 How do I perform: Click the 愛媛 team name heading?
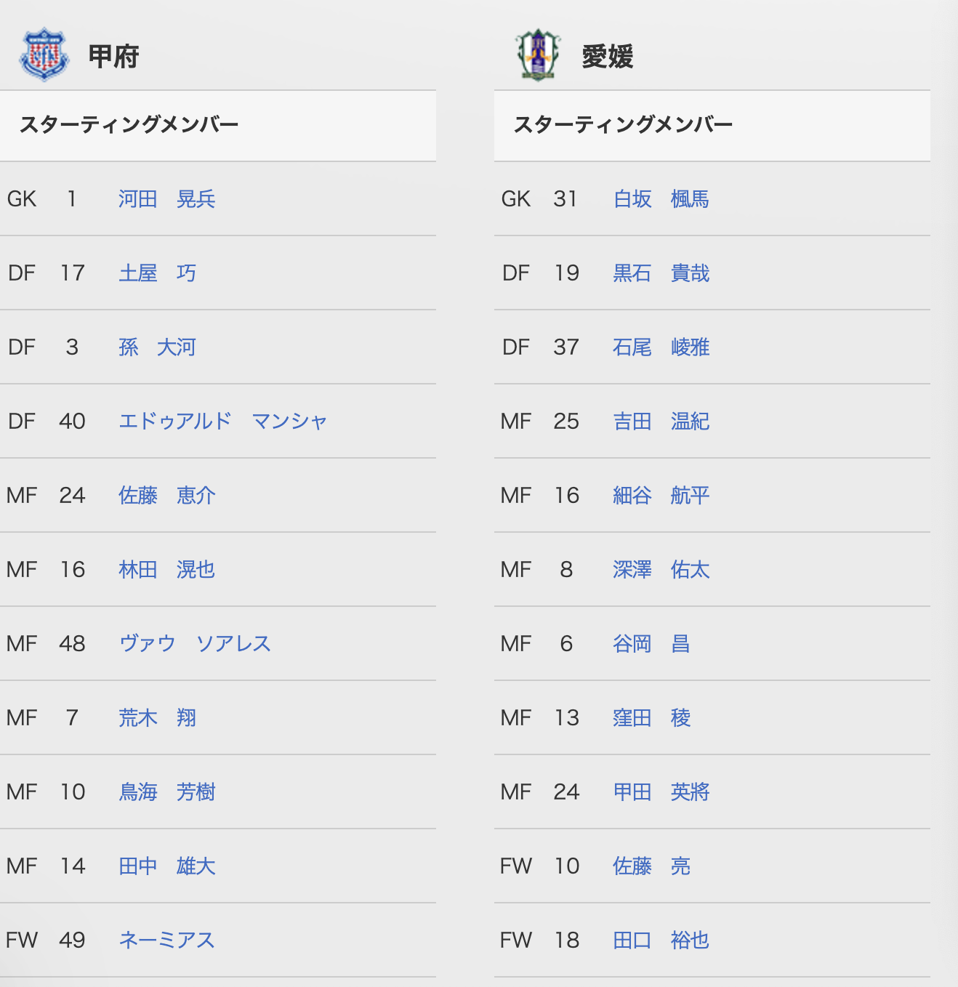point(608,56)
